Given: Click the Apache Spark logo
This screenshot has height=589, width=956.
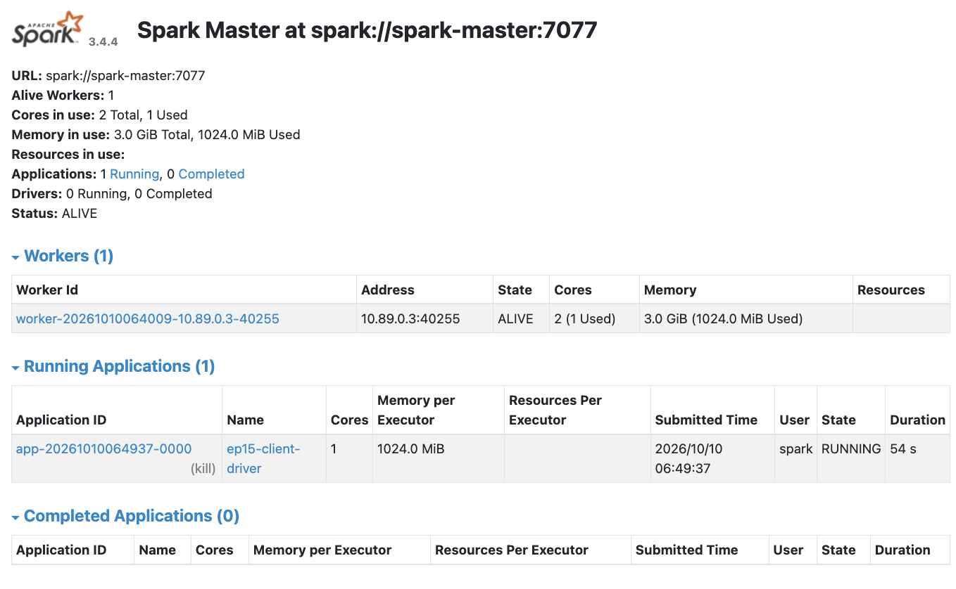Looking at the screenshot, I should click(x=46, y=30).
